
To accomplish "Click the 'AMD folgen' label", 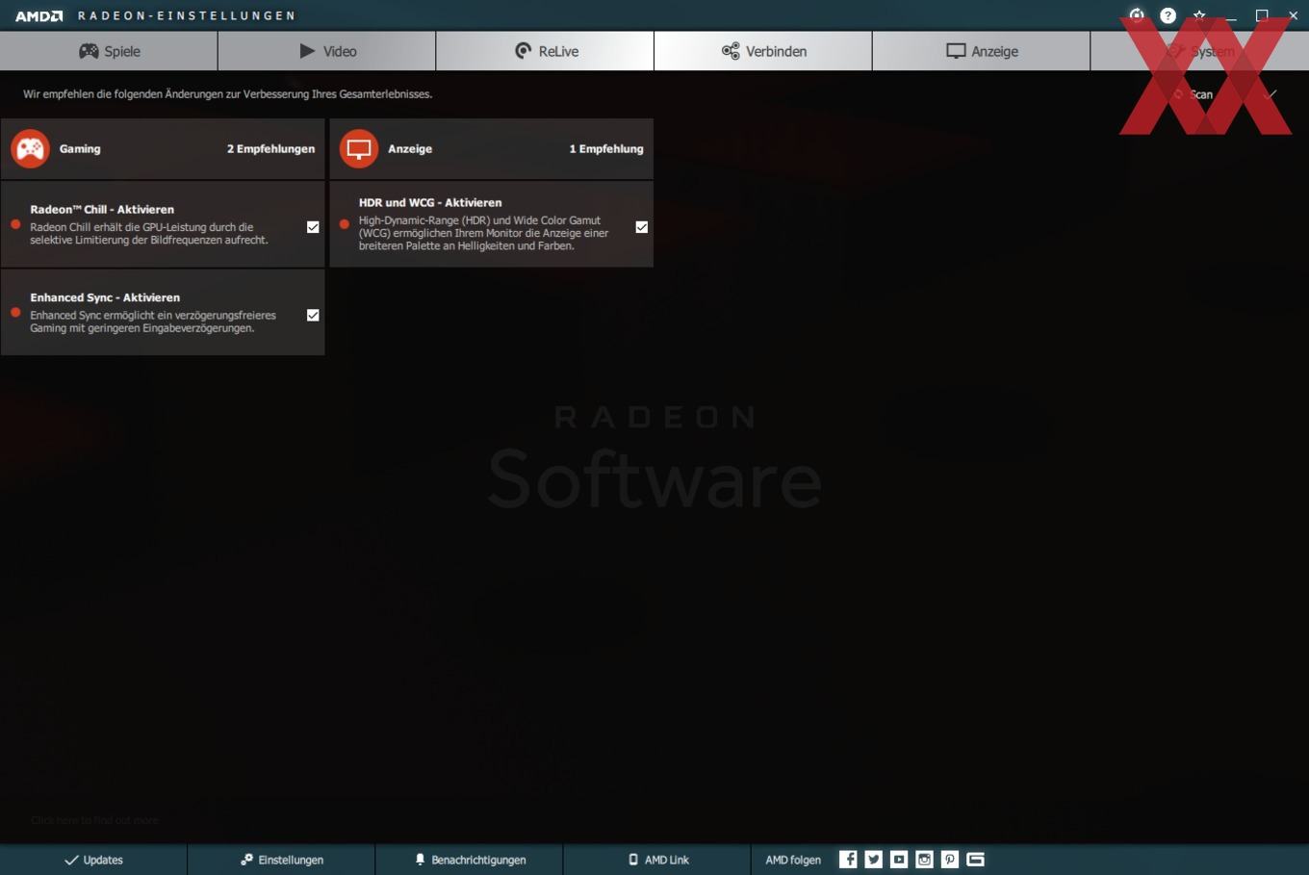I will point(793,860).
